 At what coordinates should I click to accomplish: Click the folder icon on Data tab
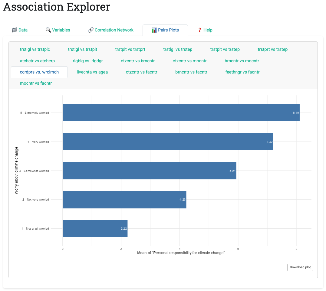[15, 30]
